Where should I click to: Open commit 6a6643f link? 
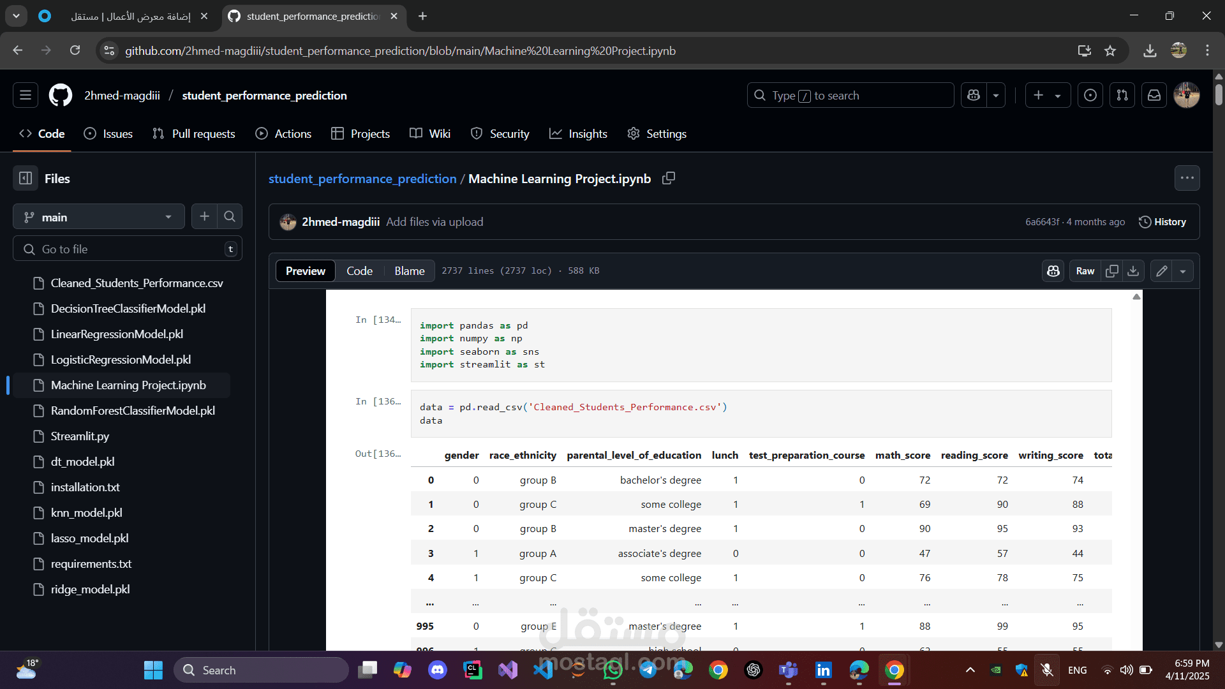(1042, 222)
